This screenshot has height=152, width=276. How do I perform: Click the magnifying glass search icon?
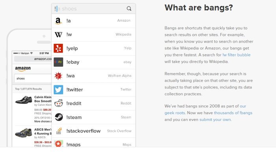coord(129,8)
